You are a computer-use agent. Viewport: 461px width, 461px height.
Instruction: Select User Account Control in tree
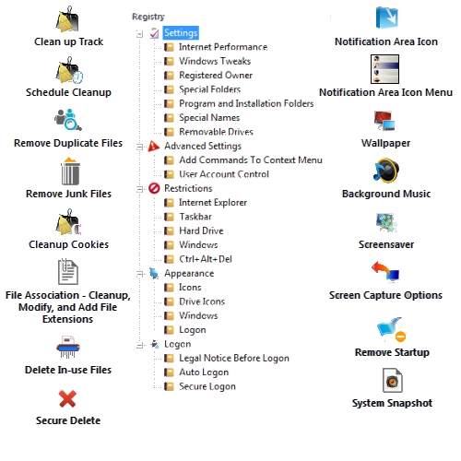(x=224, y=174)
